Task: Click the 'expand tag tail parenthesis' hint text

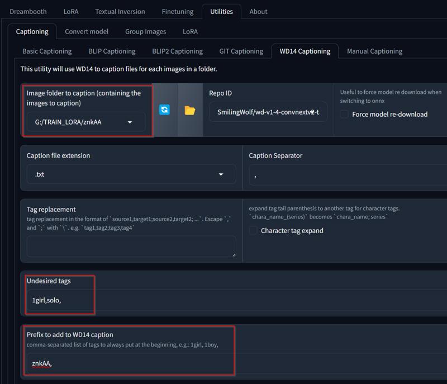Action: [324, 212]
